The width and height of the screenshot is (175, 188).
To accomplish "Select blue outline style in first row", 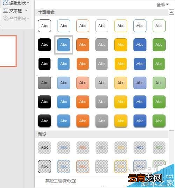I will pos(64,26).
